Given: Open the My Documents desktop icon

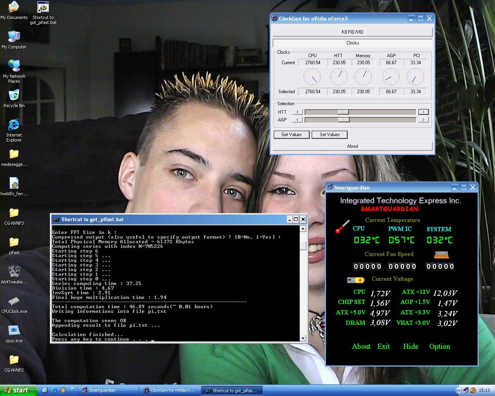Looking at the screenshot, I should [14, 10].
